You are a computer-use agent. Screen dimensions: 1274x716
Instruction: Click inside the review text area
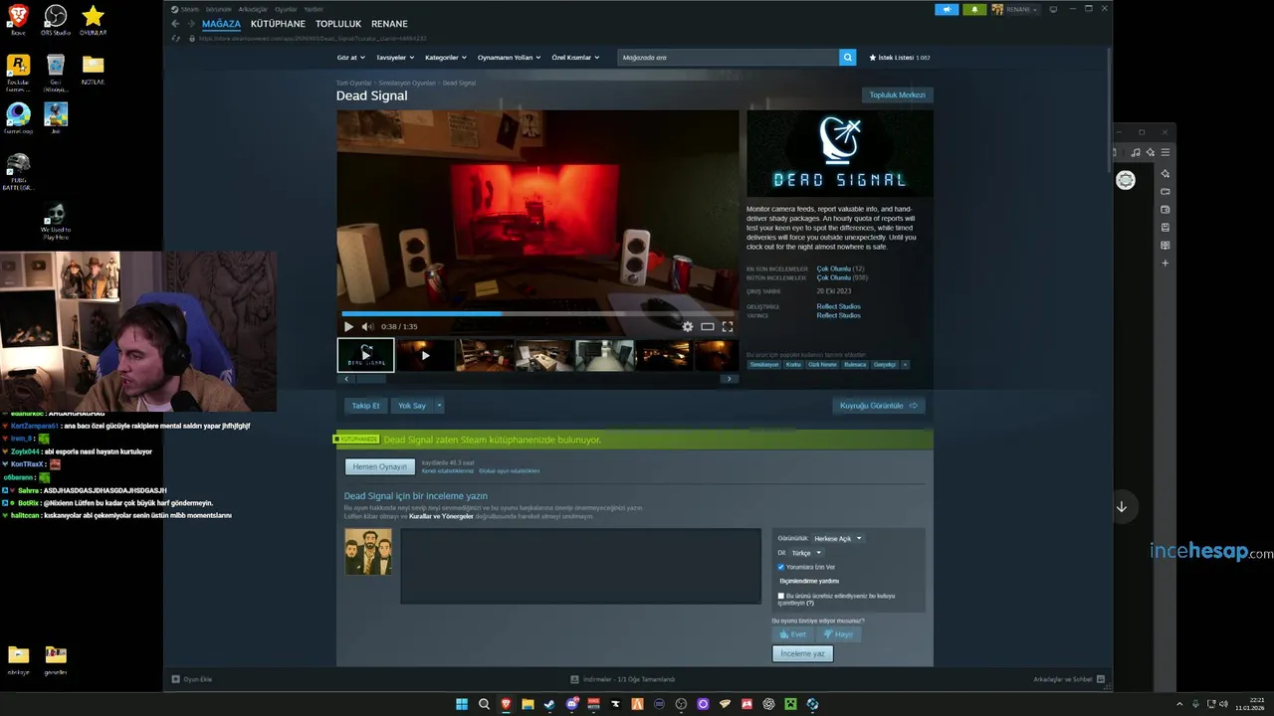(x=580, y=566)
